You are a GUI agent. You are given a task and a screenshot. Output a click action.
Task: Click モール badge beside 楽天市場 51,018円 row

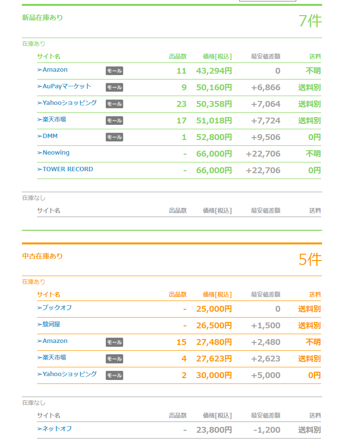coord(115,120)
